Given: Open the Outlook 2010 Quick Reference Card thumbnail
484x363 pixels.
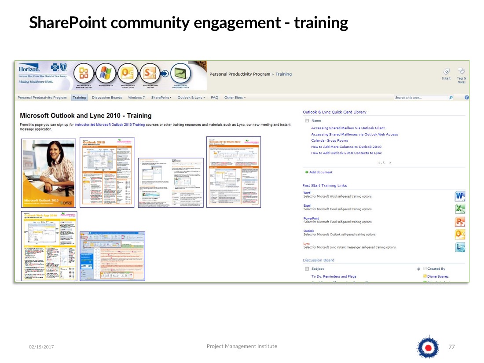Looking at the screenshot, I should pyautogui.click(x=107, y=172).
